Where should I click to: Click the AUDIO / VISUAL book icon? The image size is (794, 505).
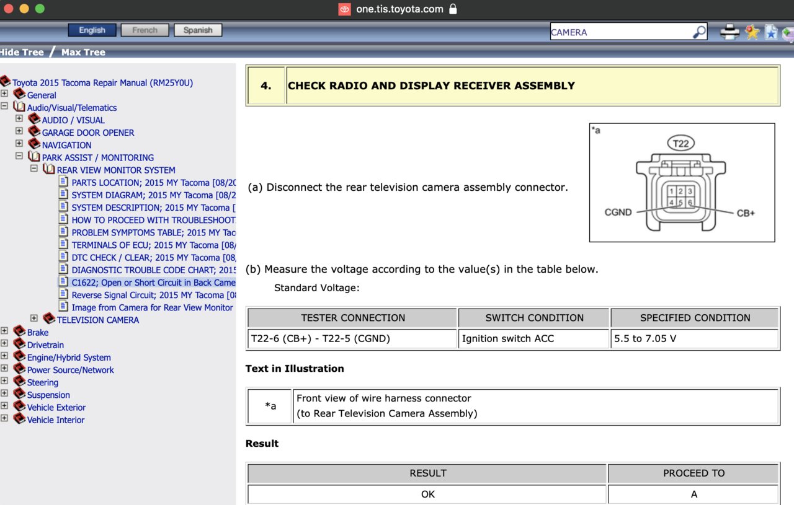point(34,119)
